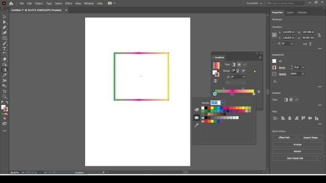Select the Direct Selection tool

pyautogui.click(x=5, y=22)
